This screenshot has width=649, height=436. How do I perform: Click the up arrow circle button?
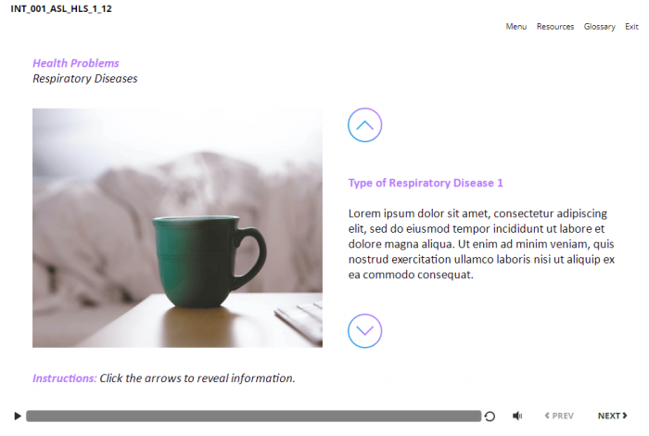[x=364, y=125]
